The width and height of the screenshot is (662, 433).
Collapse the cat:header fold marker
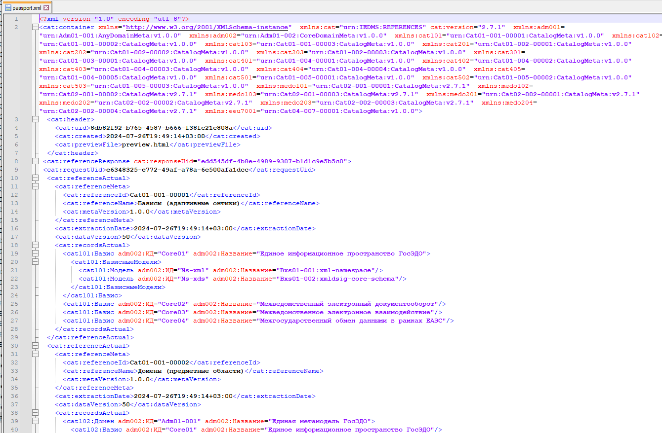click(35, 119)
